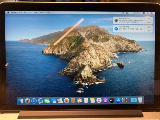Open Messages from the Dock

(x=53, y=101)
